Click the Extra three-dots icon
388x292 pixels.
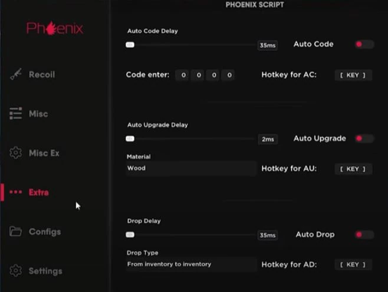pos(15,192)
